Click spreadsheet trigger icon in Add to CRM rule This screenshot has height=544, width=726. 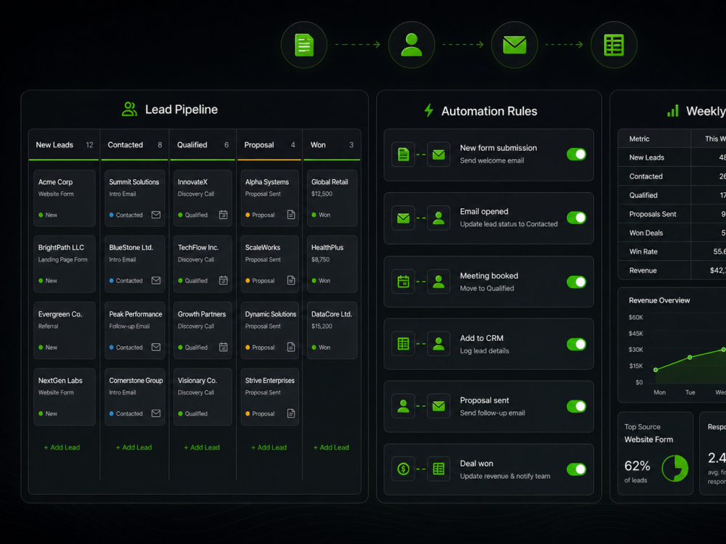coord(403,344)
